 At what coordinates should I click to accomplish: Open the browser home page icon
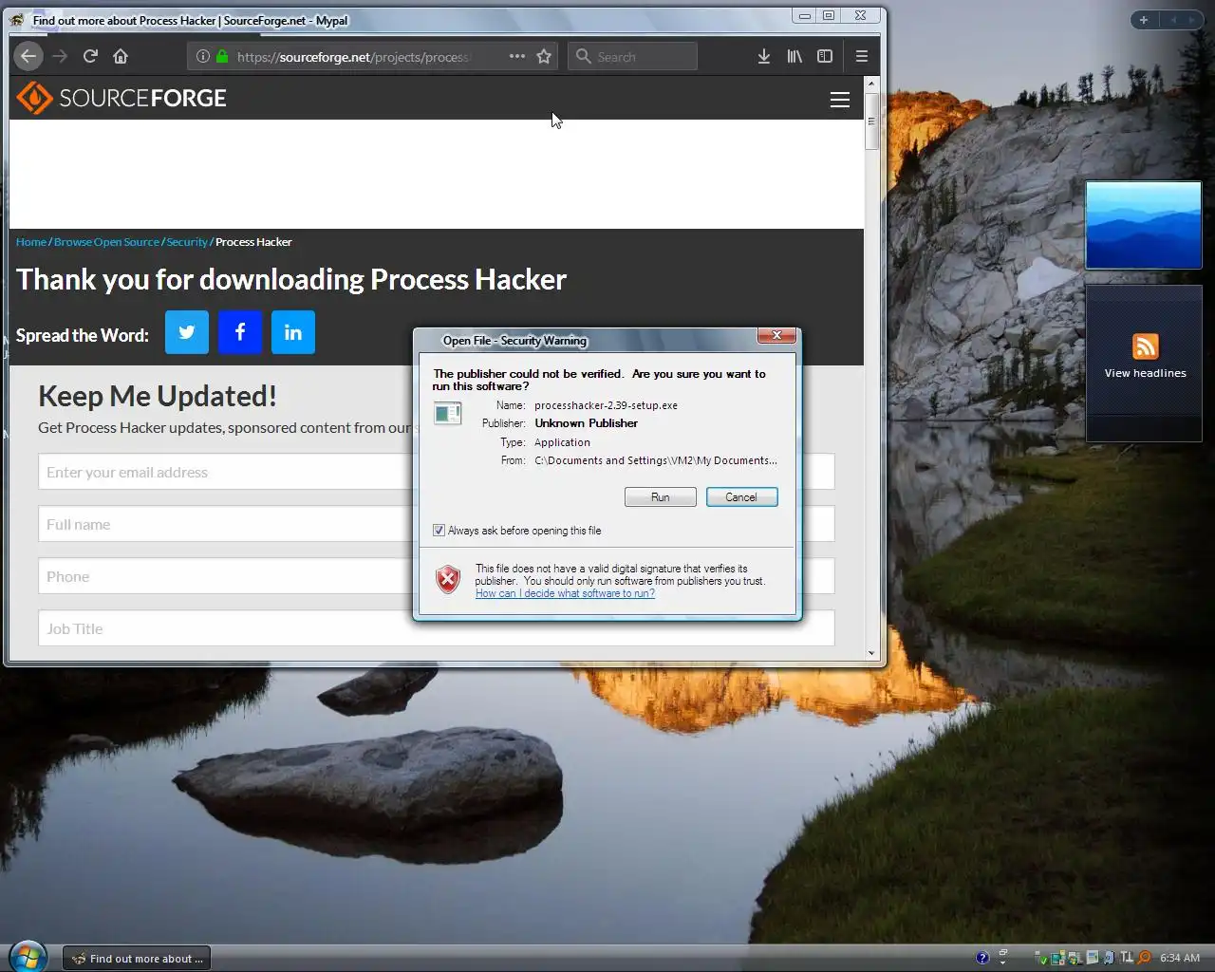coord(121,56)
